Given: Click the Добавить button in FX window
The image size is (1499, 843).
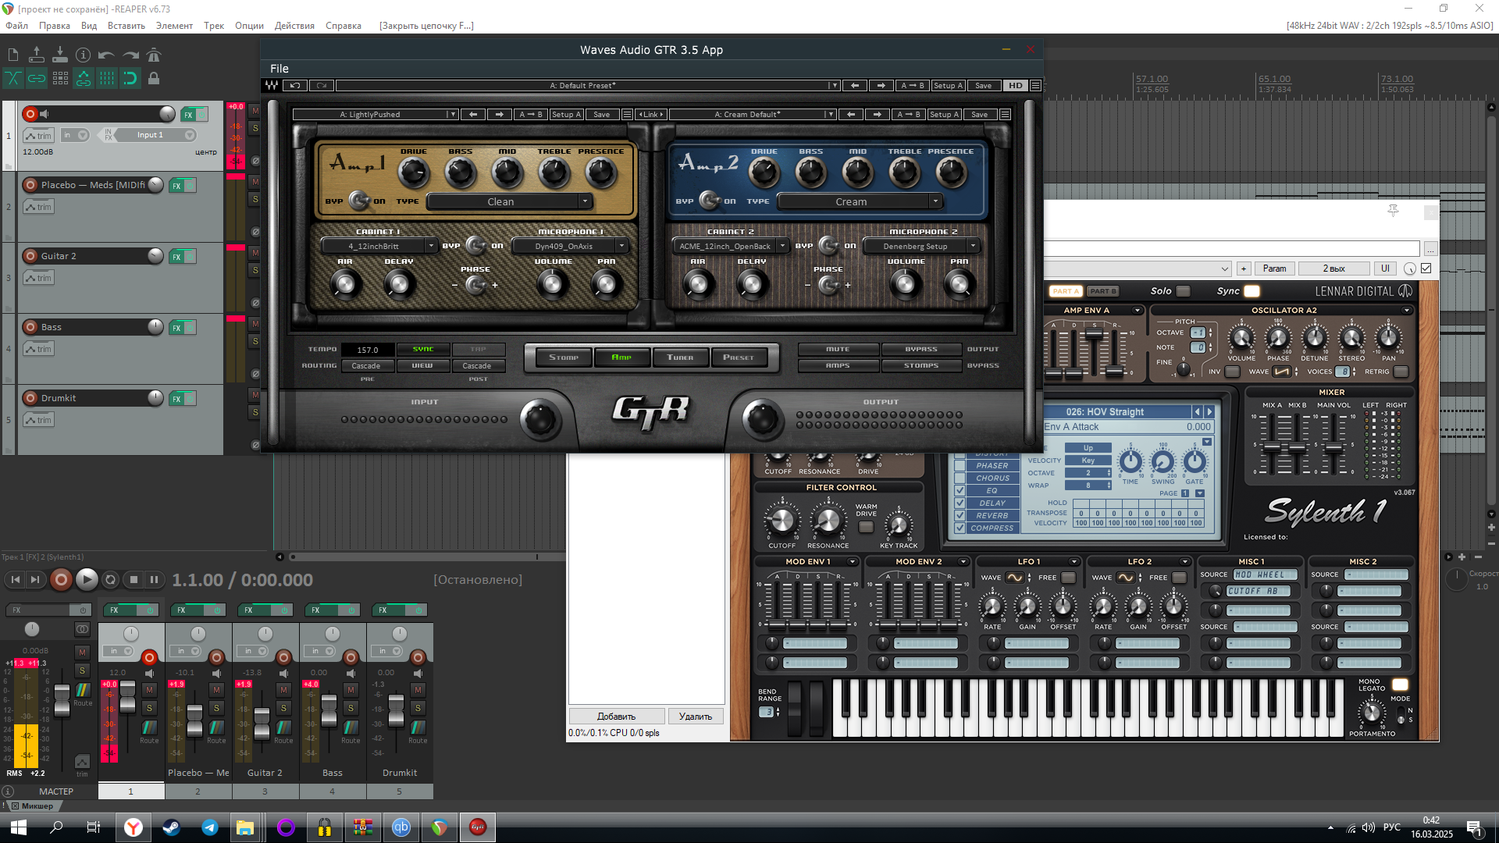Looking at the screenshot, I should [x=617, y=717].
